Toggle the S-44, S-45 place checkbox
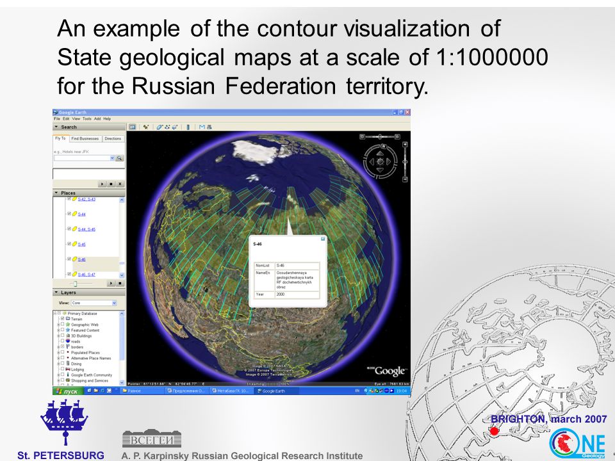615x461 pixels. pos(69,229)
